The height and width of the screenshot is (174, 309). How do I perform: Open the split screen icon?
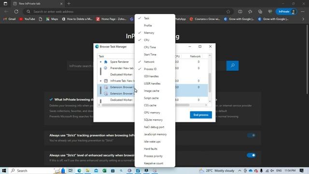coord(240,12)
